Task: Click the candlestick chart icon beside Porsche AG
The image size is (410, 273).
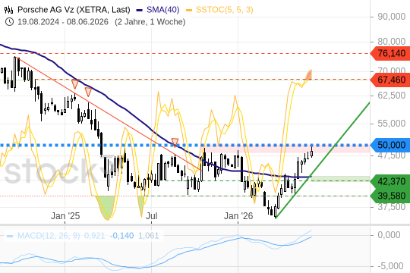Action: pyautogui.click(x=9, y=10)
